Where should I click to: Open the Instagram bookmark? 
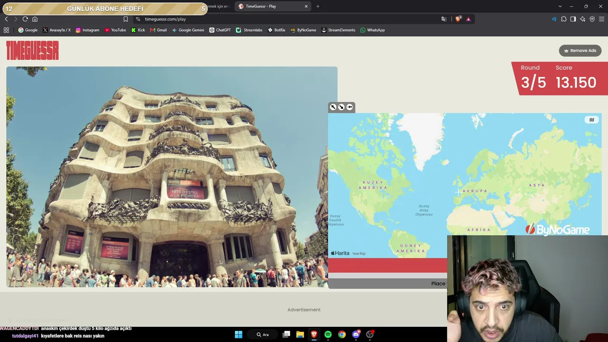tap(87, 30)
